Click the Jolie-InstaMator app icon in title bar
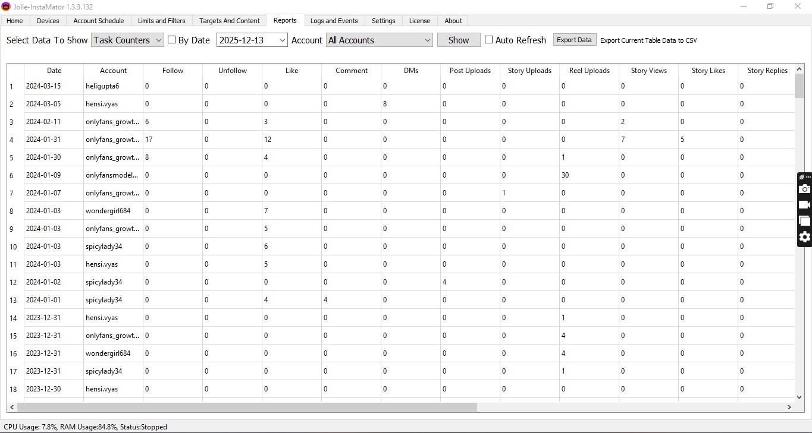Image resolution: width=812 pixels, height=433 pixels. coord(6,6)
